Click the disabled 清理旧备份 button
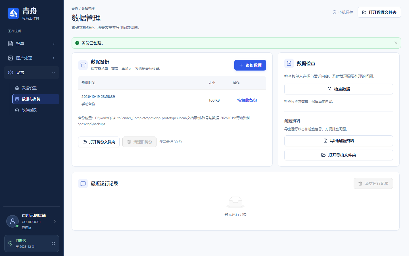Viewport: 409px width, 256px height. [x=139, y=142]
